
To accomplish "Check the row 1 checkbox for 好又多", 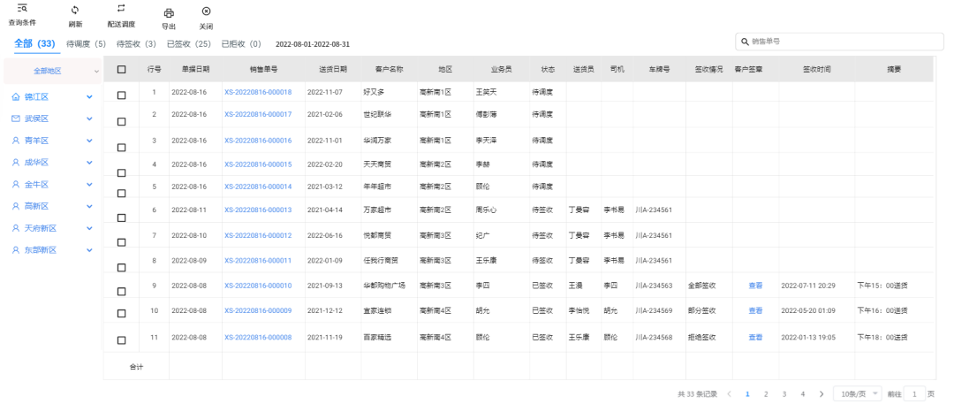I will [122, 92].
